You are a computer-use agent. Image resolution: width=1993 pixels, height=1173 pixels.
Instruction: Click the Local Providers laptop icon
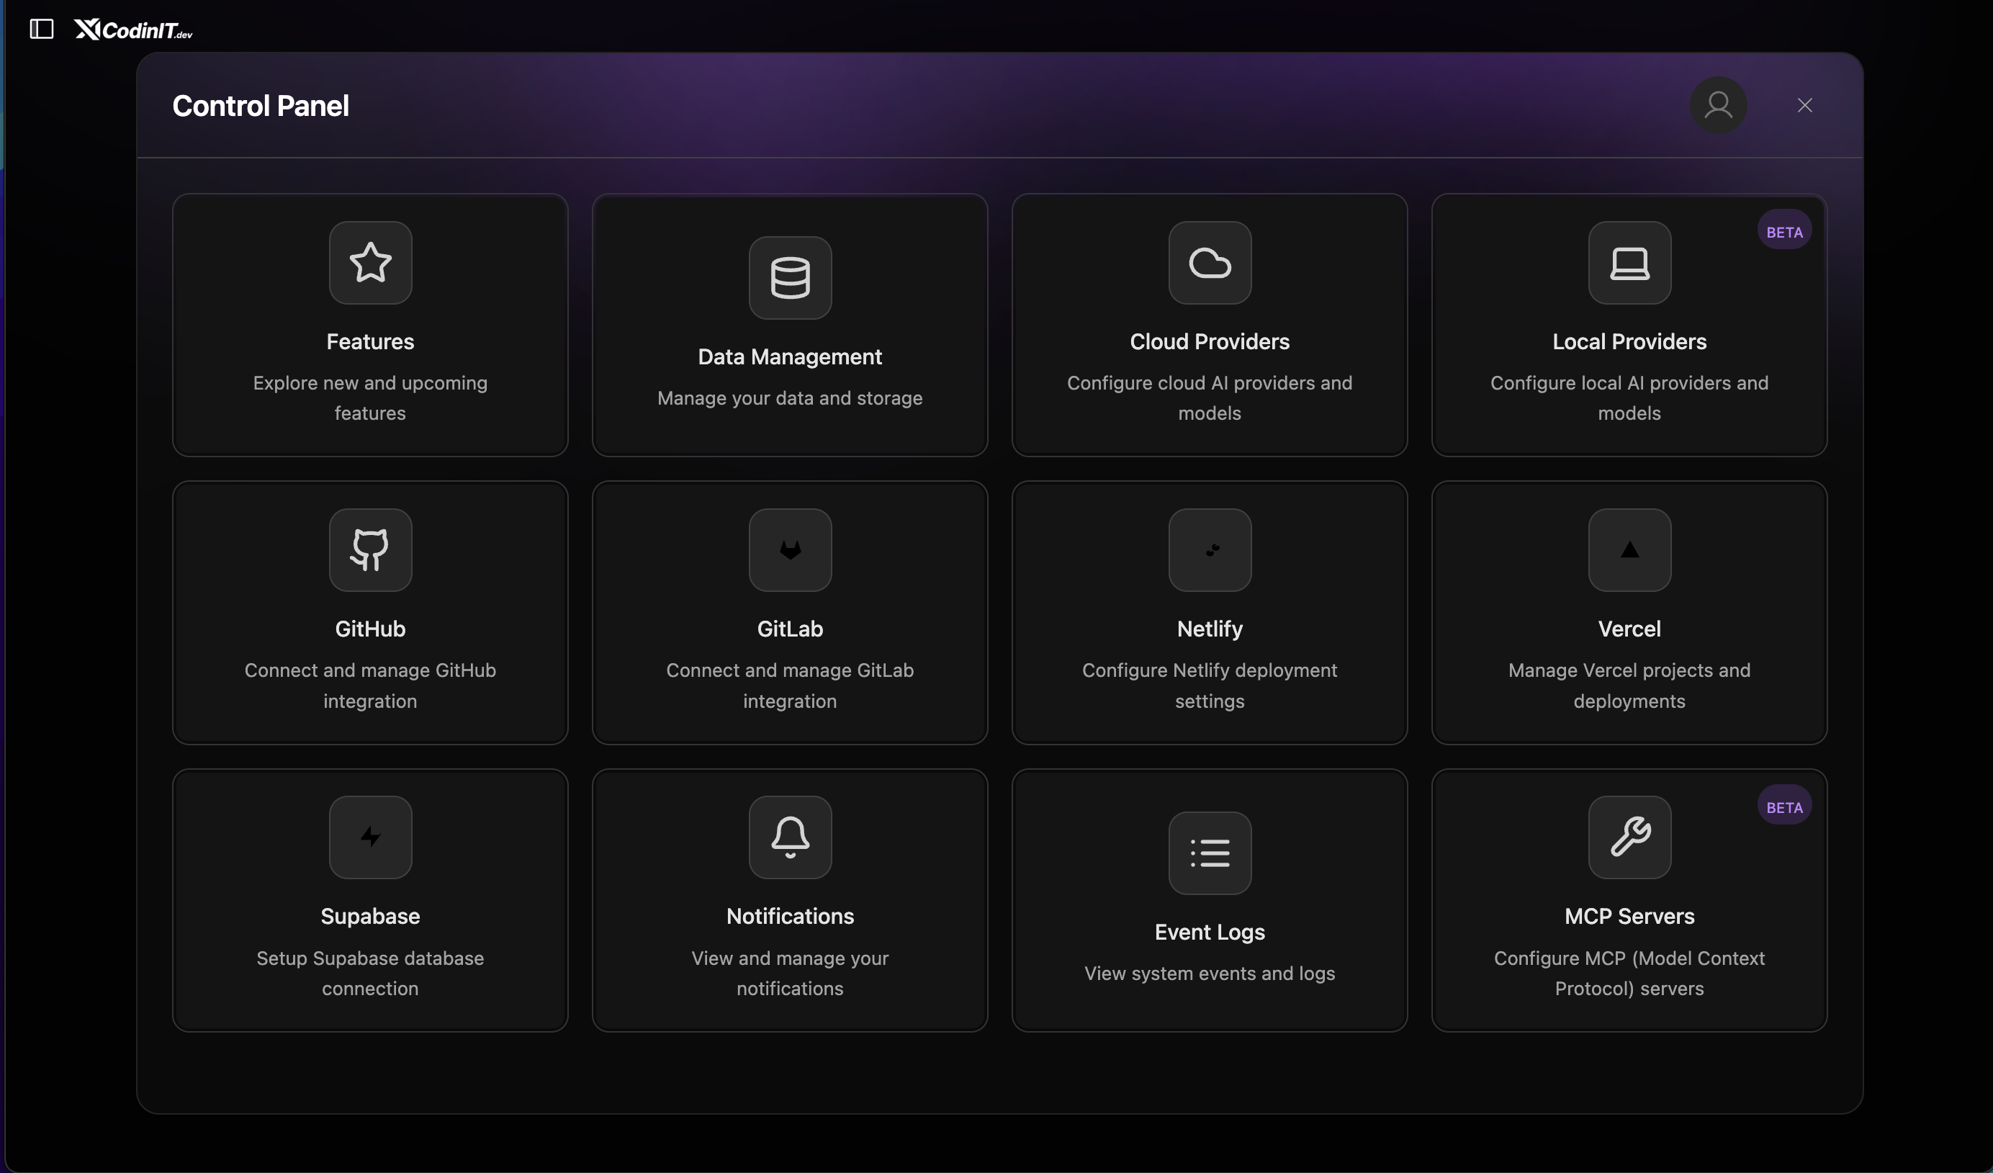[x=1629, y=263]
